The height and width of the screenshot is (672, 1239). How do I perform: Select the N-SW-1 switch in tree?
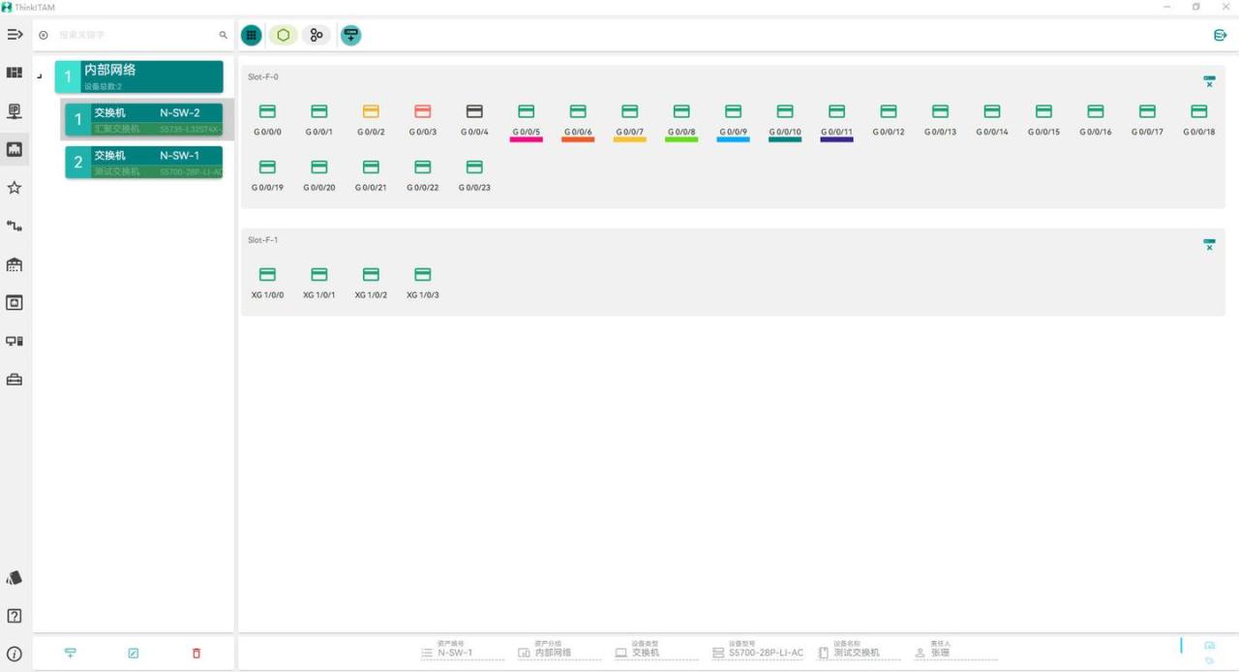pos(144,162)
